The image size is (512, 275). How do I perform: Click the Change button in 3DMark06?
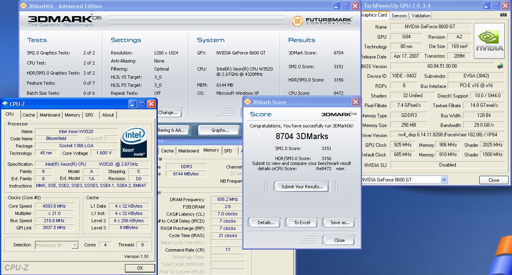170,113
